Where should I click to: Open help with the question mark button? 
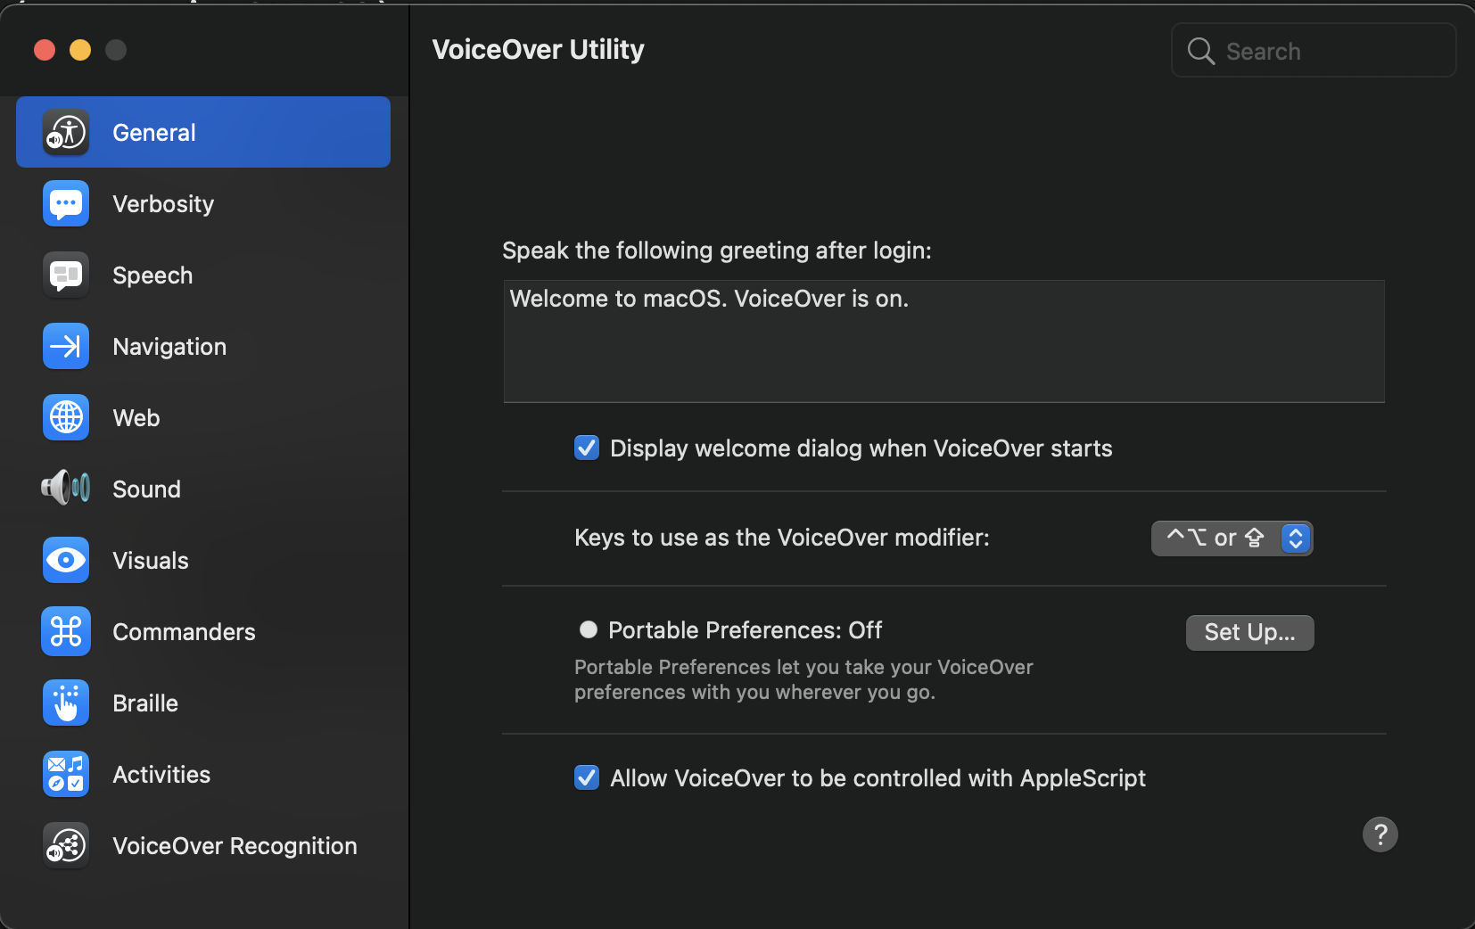(x=1380, y=834)
